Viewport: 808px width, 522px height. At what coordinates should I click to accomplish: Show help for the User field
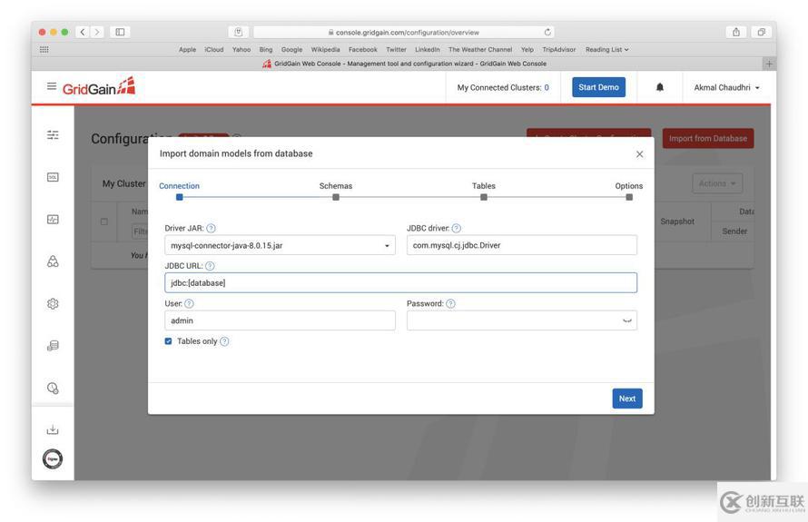click(189, 303)
